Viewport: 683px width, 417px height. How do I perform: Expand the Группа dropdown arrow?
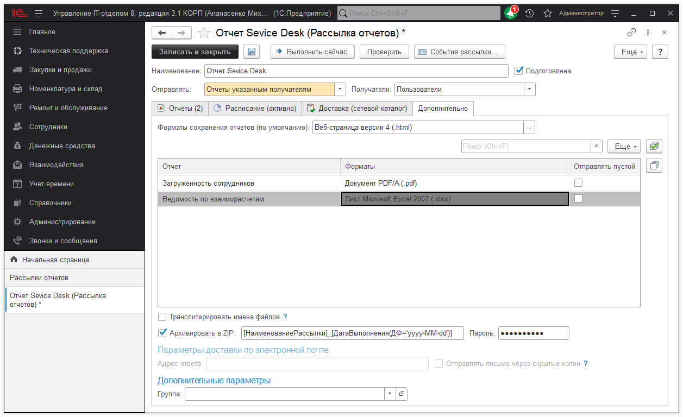[x=390, y=394]
